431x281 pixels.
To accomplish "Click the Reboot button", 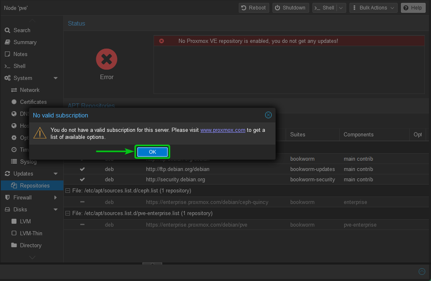I will pyautogui.click(x=254, y=8).
